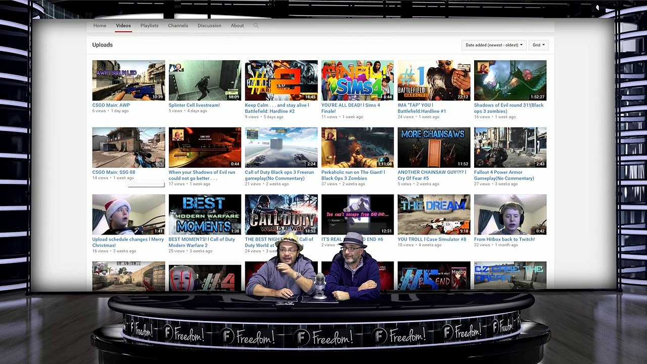The height and width of the screenshot is (364, 647).
Task: Open the Shadows of Evil round 31 thumbnail
Action: (x=510, y=80)
